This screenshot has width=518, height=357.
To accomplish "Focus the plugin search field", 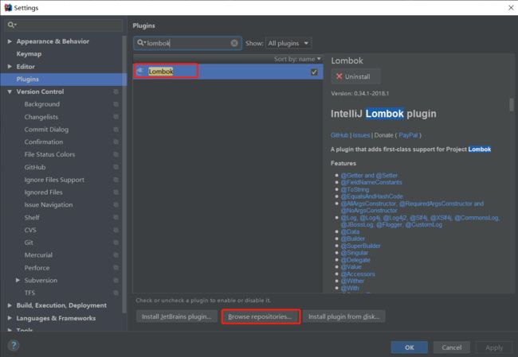I will click(187, 43).
